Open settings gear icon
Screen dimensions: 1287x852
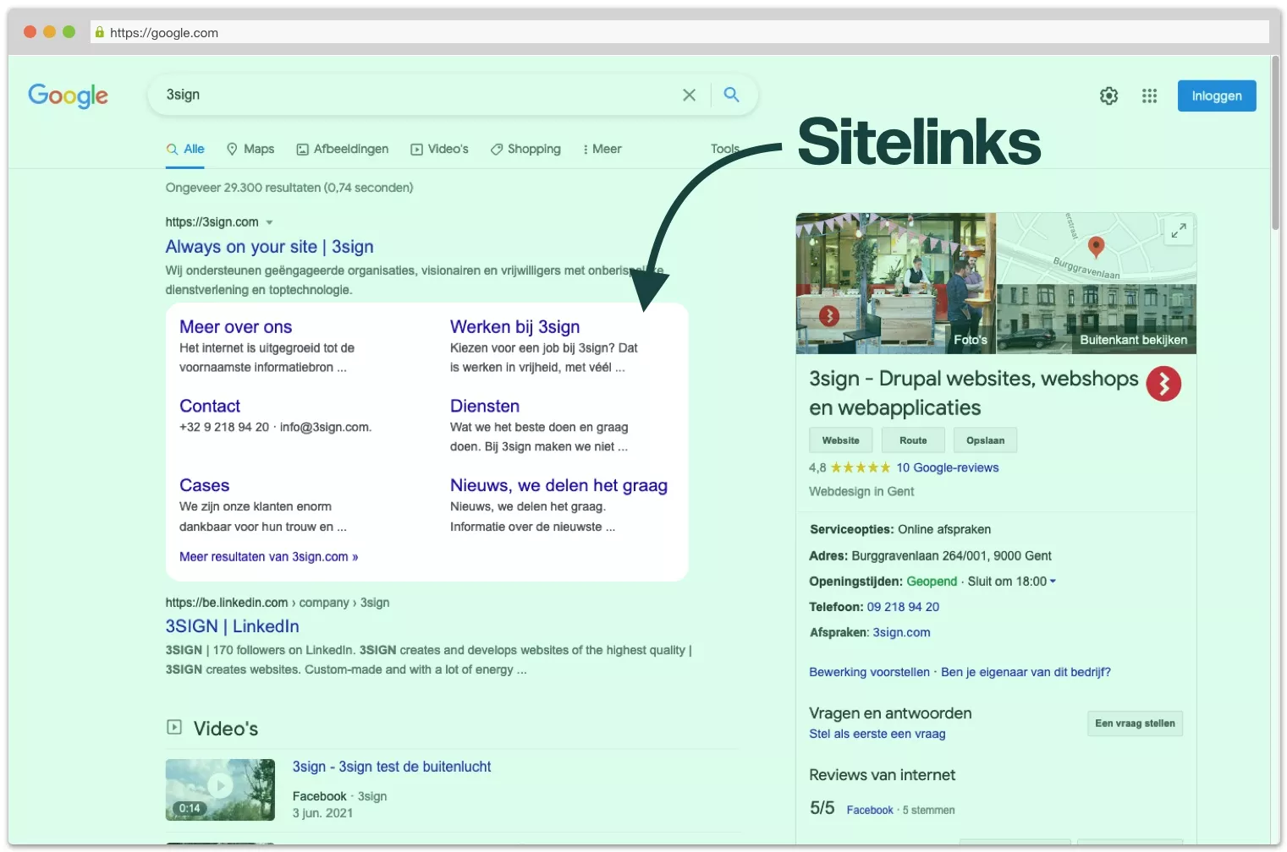coord(1108,96)
